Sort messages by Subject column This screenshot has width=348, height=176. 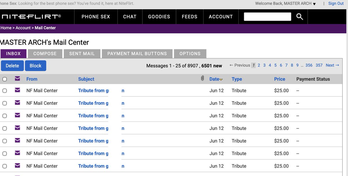point(86,79)
